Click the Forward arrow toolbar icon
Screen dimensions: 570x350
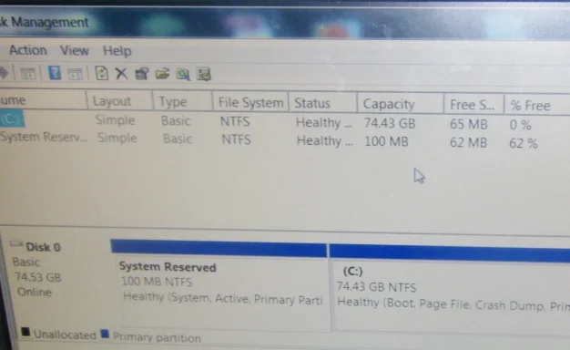pyautogui.click(x=4, y=73)
